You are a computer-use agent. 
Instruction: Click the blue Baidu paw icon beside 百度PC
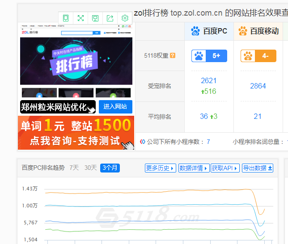(x=195, y=31)
